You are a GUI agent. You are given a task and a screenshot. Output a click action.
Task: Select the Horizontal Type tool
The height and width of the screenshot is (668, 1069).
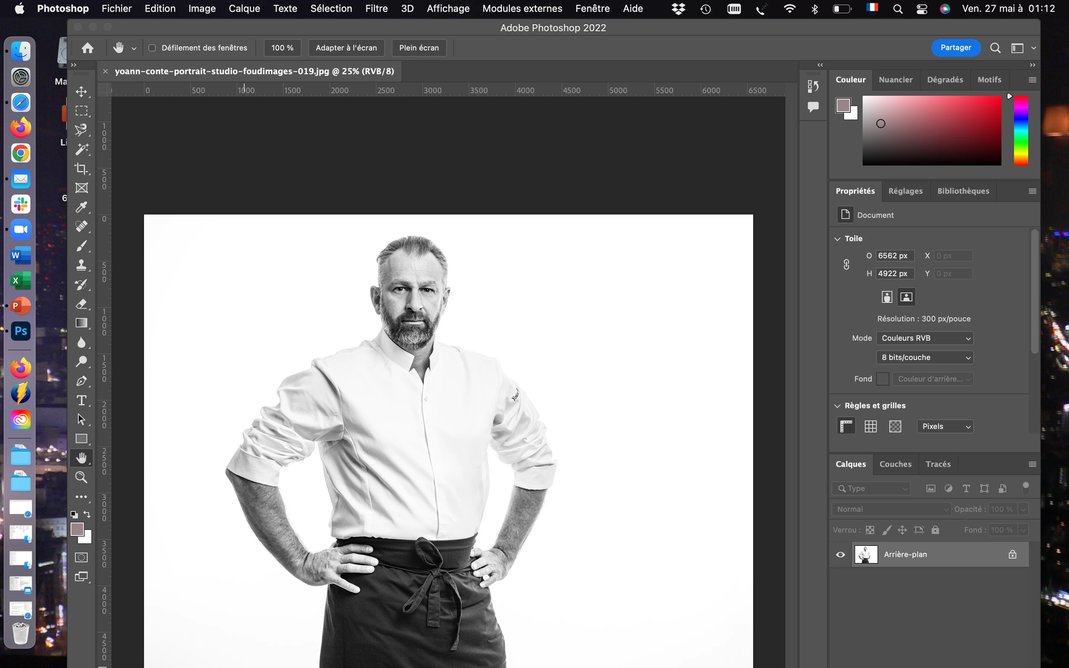click(81, 400)
